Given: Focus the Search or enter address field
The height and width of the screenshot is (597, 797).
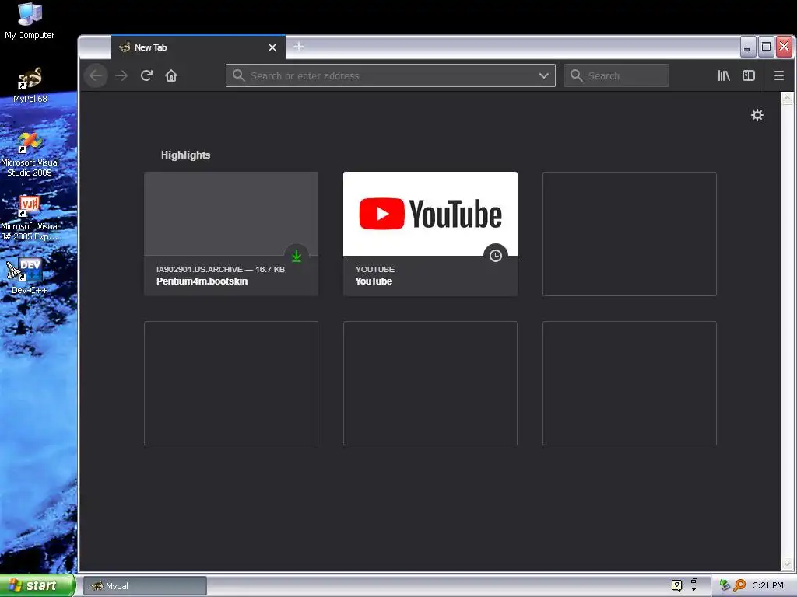Looking at the screenshot, I should point(391,75).
